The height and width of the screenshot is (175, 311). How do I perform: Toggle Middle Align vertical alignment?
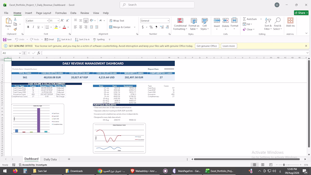coord(81,20)
